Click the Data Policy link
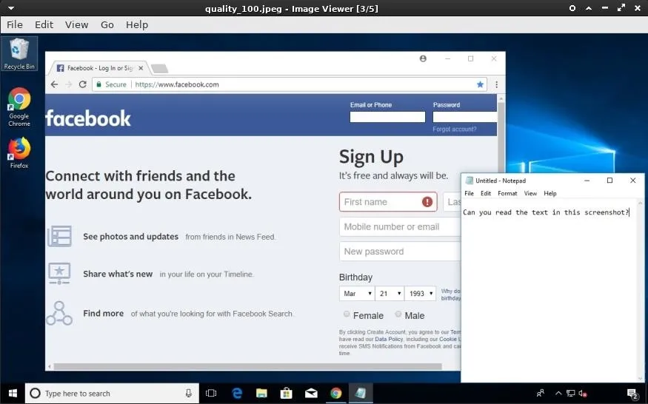 tap(389, 339)
